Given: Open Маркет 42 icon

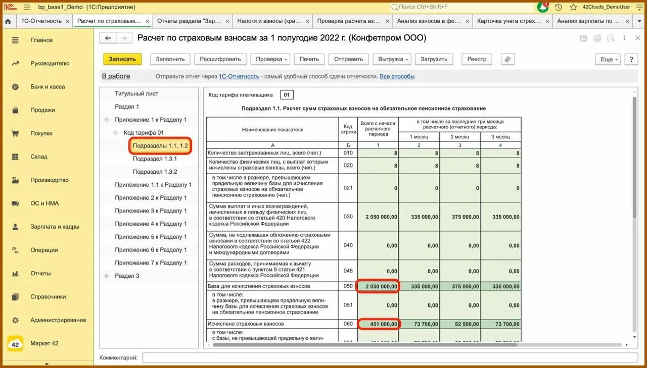Looking at the screenshot, I should click(15, 344).
